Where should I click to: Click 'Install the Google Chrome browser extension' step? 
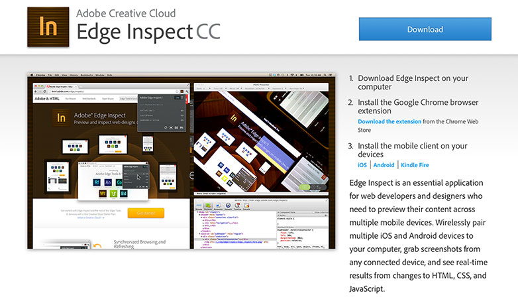click(418, 107)
